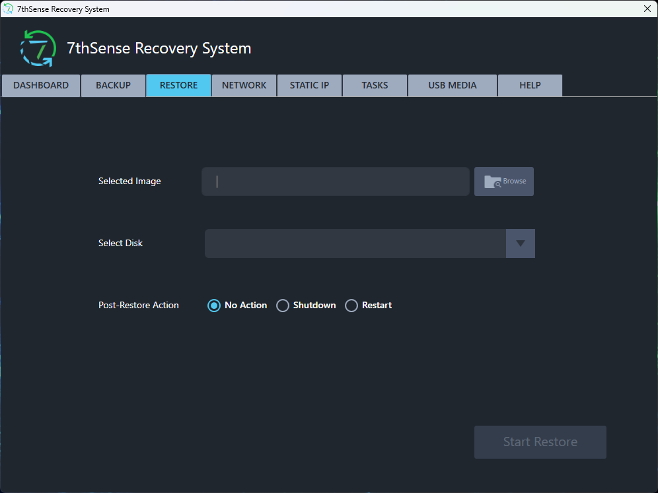View the TASKS tab
This screenshot has width=658, height=493.
(375, 86)
